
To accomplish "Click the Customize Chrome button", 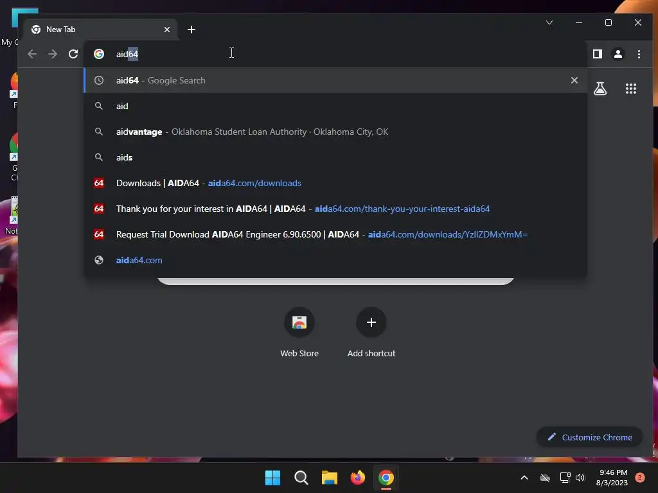I will tap(590, 437).
